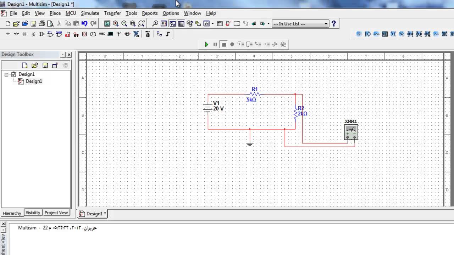Expand the forward annotate dropdown arrow
454x255 pixels.
coord(268,24)
